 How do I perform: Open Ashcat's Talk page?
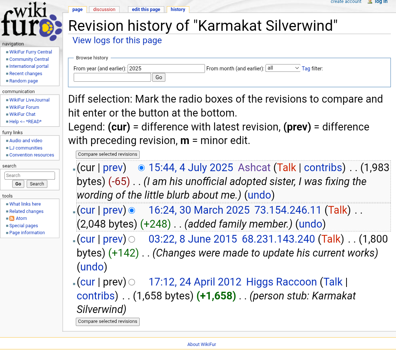286,168
